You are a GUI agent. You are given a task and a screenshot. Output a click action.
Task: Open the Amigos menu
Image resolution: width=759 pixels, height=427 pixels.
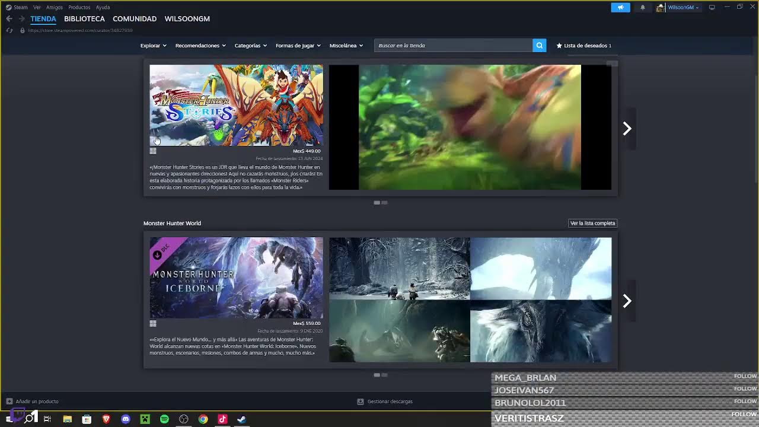pos(55,7)
